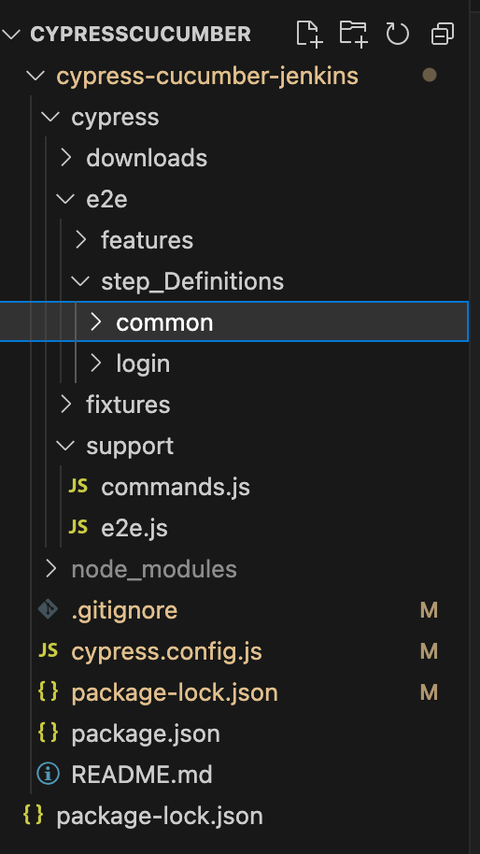This screenshot has height=854, width=480.
Task: Open the root-level package-lock.json at the bottom
Action: [160, 816]
